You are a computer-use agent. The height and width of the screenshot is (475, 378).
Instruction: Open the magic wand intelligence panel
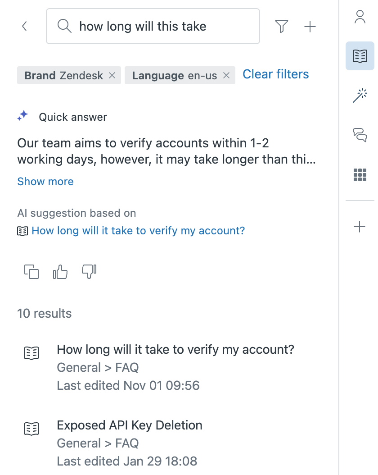[x=360, y=96]
